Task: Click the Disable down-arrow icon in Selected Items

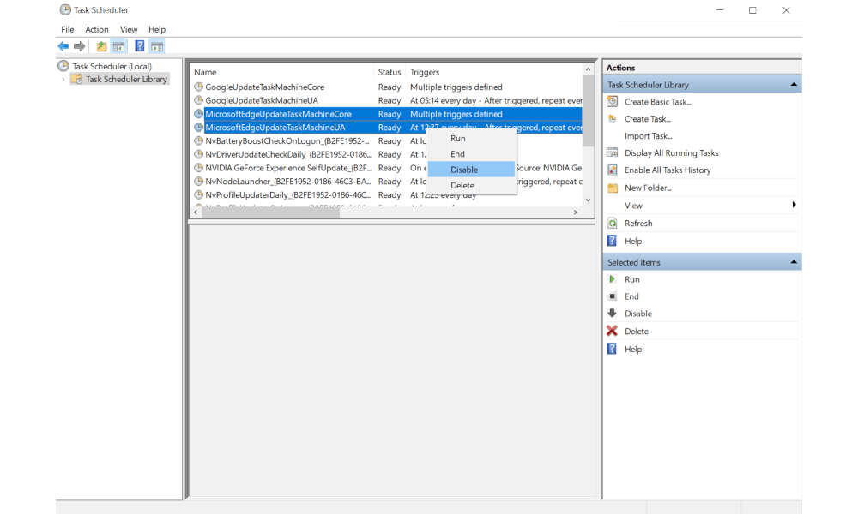Action: pyautogui.click(x=613, y=314)
